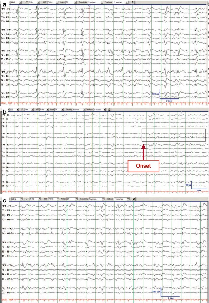Open the HFF 70 Hz dropdown in panel a
Image resolution: width=209 pixels, height=303 pixels.
click(47, 2)
